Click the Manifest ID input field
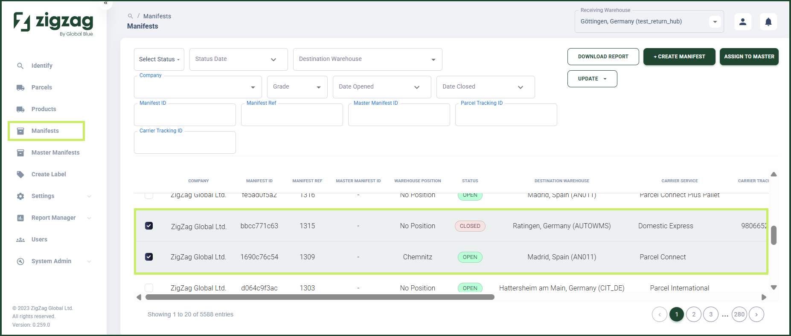Screen dimensions: 791x336 click(185, 115)
